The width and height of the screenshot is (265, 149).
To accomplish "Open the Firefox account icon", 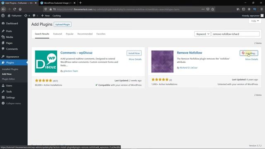I will 249,9.
